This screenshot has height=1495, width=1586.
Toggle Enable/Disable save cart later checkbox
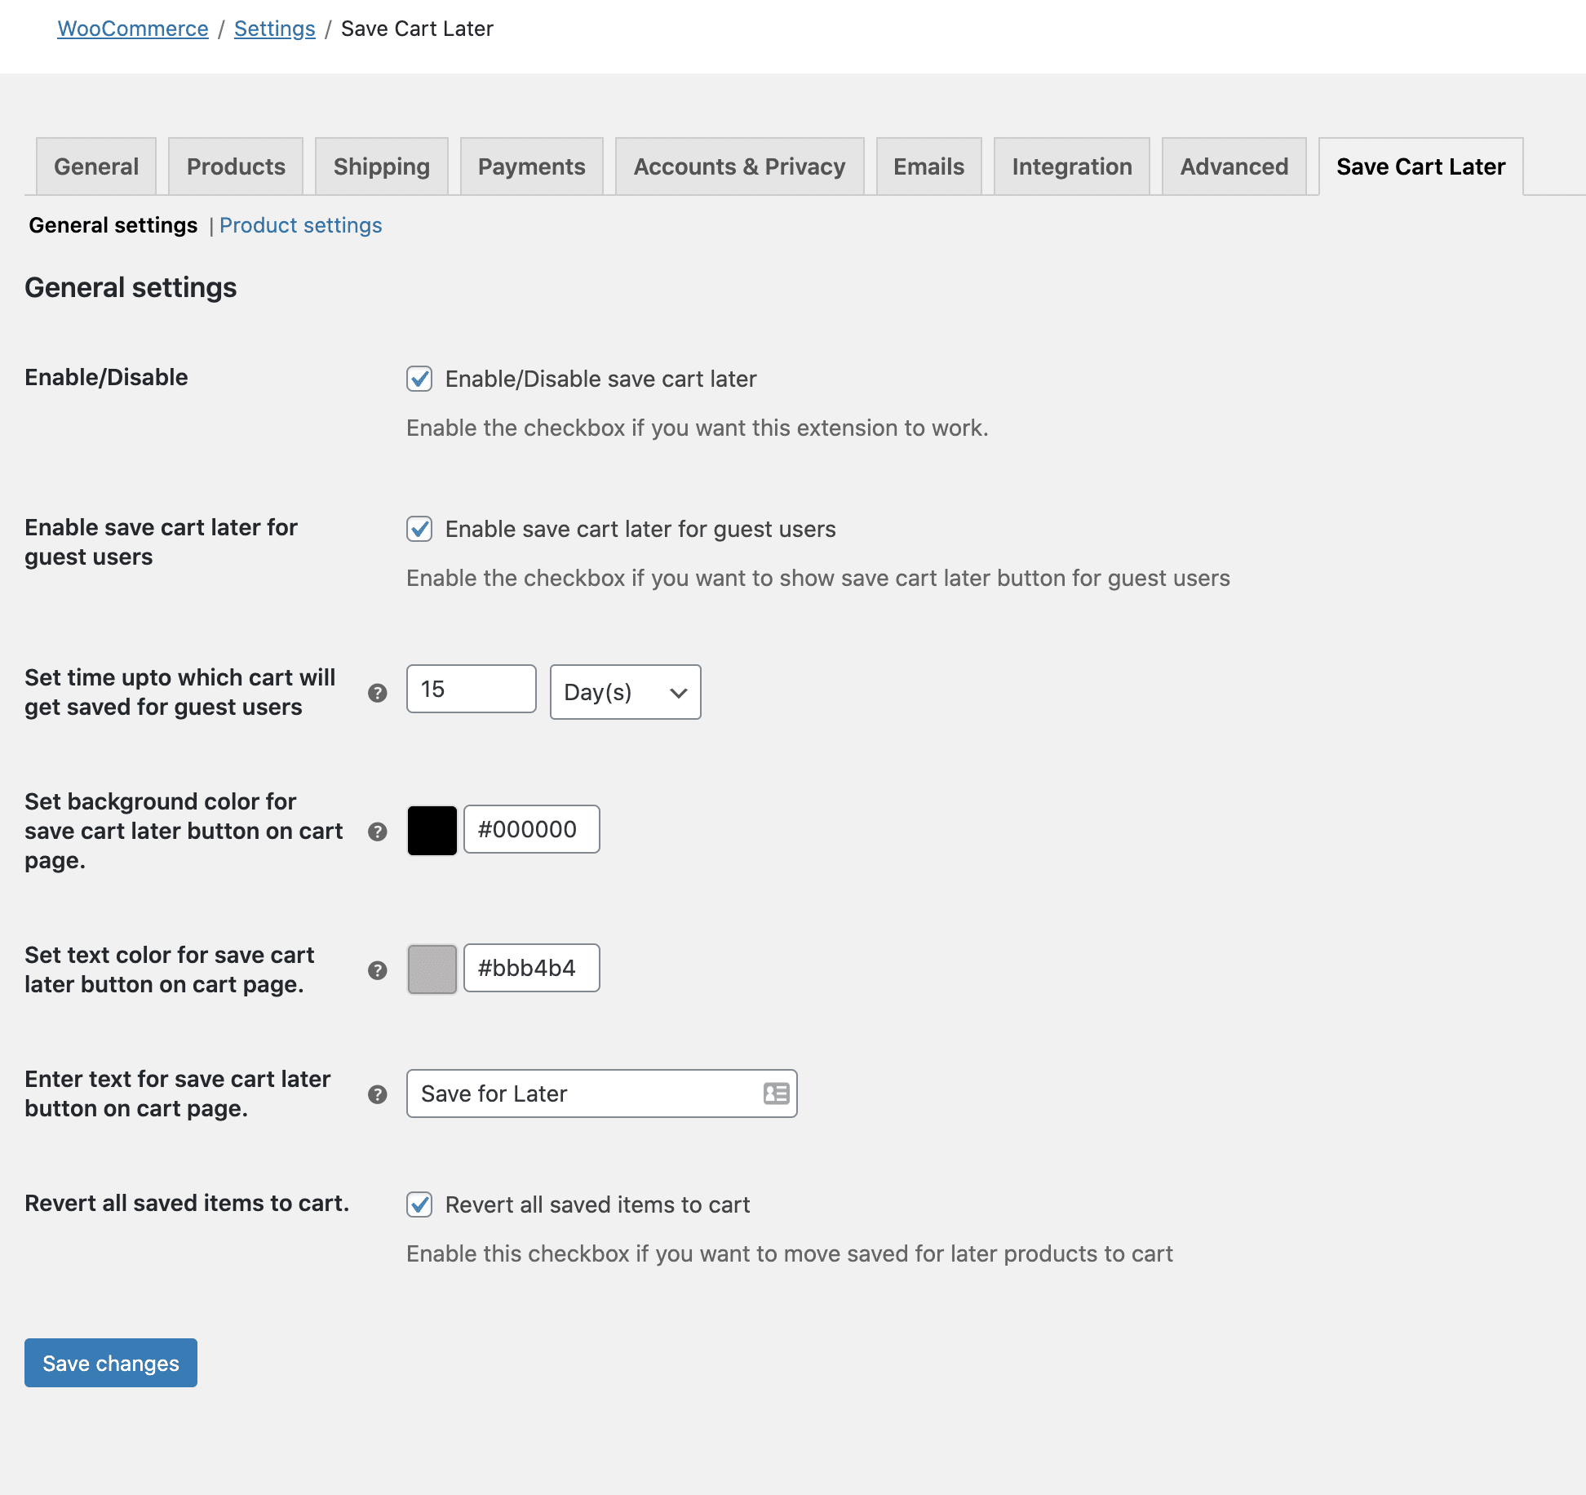[419, 379]
